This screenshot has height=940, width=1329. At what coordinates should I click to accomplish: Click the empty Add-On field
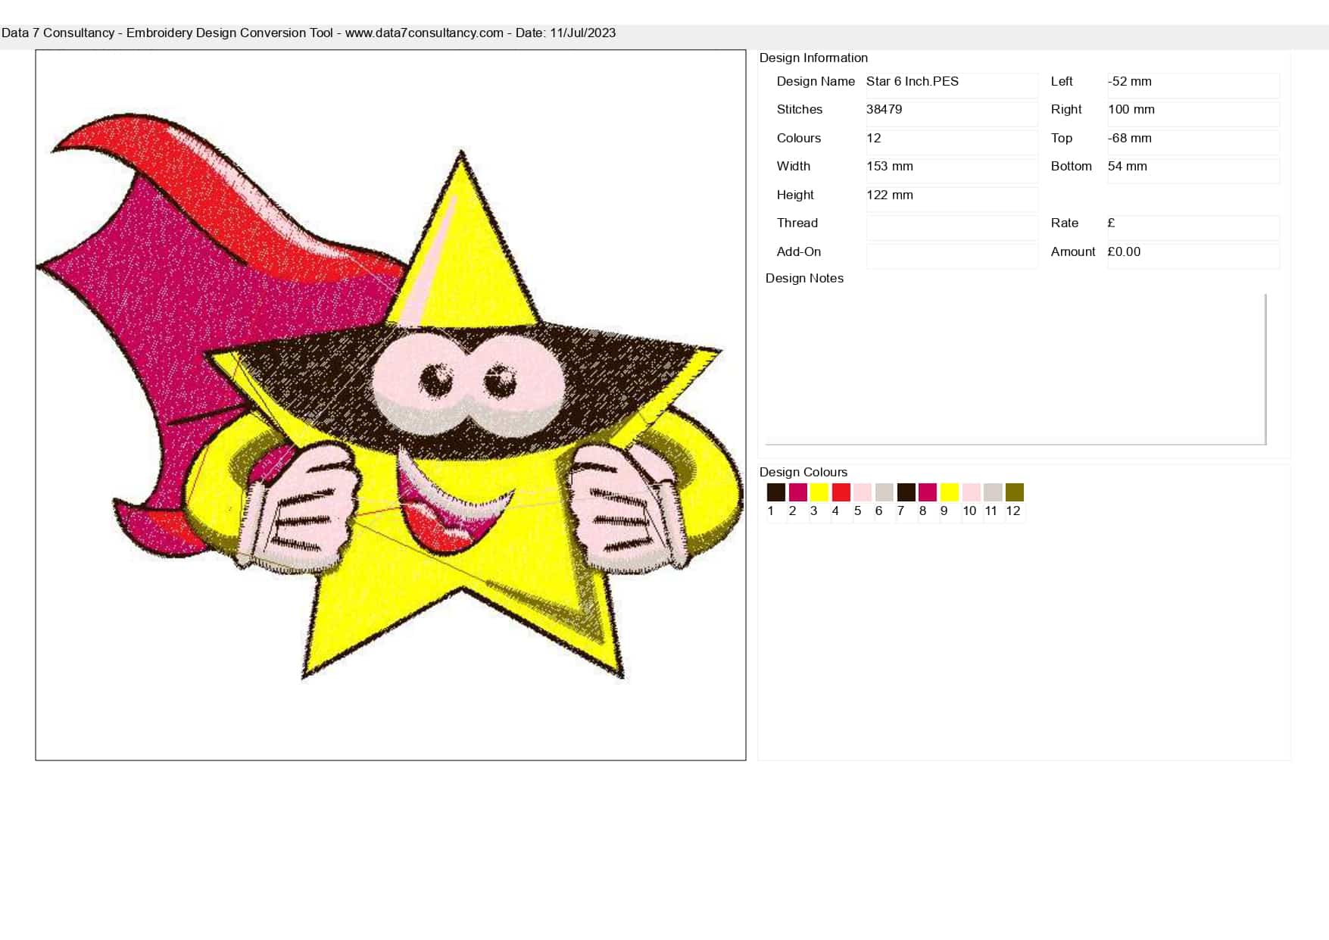coord(952,255)
